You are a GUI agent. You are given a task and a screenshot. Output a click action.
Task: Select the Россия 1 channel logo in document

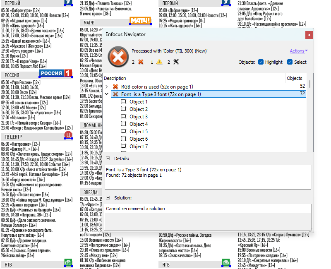click(56, 73)
